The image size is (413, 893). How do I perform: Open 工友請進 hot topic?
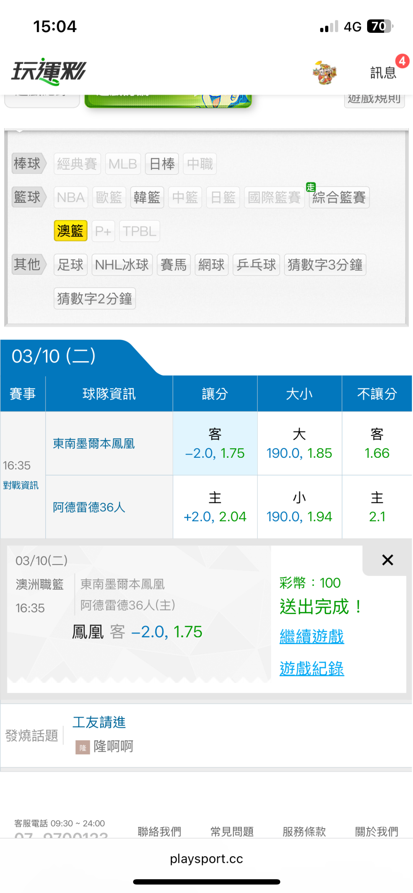[x=99, y=722]
